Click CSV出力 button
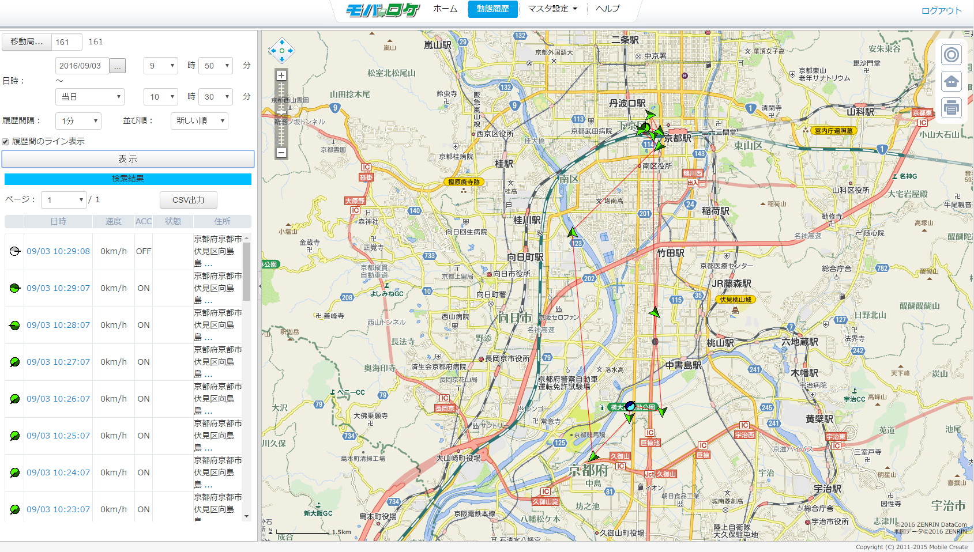 (x=189, y=200)
